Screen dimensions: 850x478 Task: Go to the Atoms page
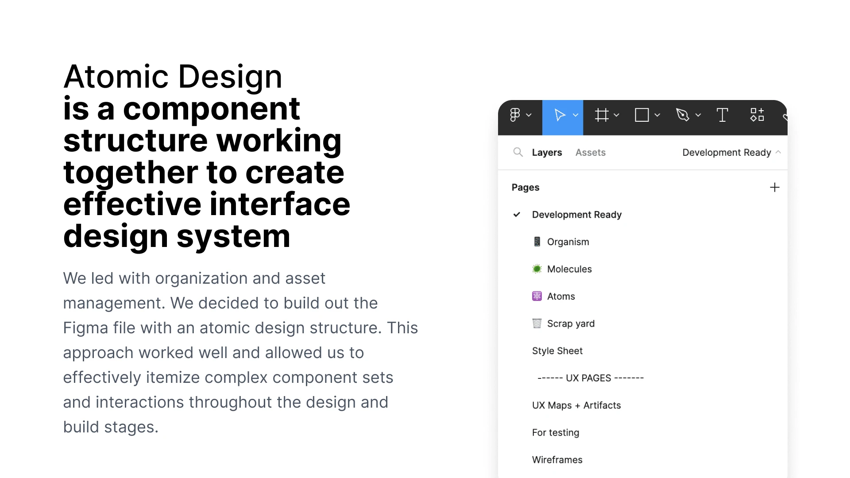click(560, 297)
